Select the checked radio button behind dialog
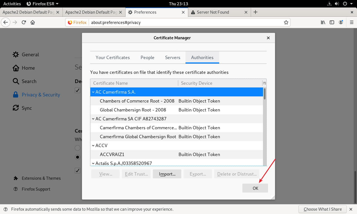 tap(78, 157)
